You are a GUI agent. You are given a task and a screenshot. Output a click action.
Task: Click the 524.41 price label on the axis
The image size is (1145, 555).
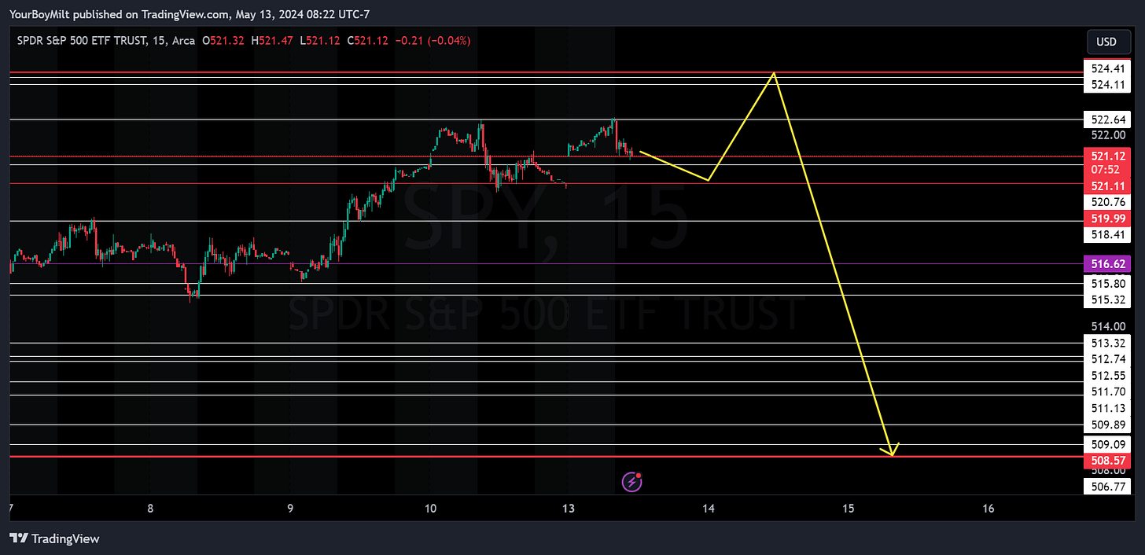pyautogui.click(x=1107, y=68)
